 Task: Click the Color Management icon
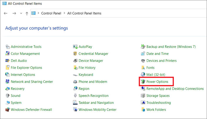[x=8, y=54]
